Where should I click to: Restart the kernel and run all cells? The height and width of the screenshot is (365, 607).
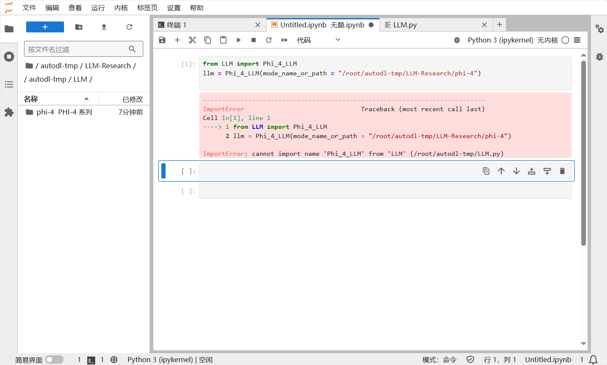284,40
